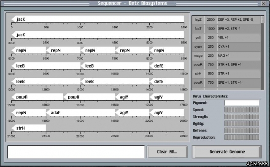Viewport: 270px width, 167px height.
Task: Select the cyan gene row in the list
Action: point(226,47)
